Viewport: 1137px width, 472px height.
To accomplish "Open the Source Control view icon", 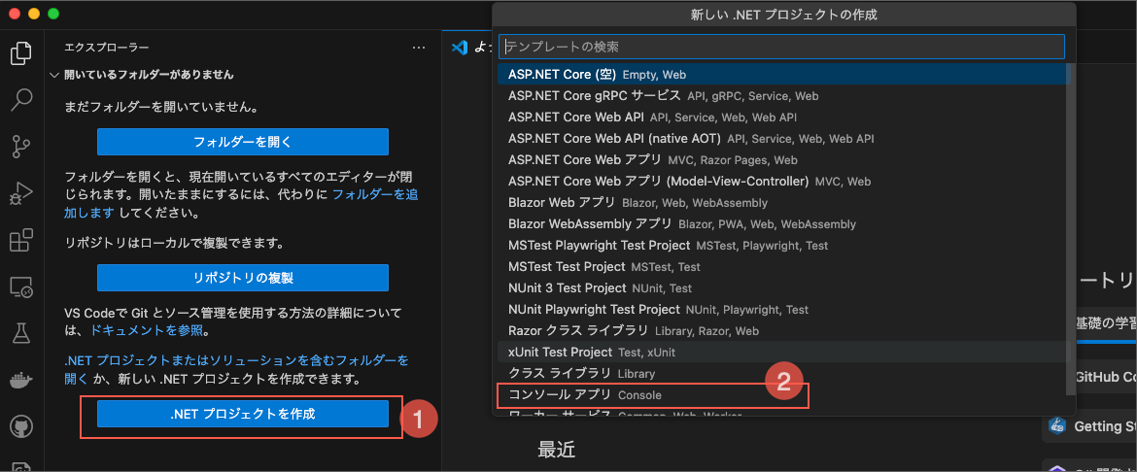I will pyautogui.click(x=21, y=146).
